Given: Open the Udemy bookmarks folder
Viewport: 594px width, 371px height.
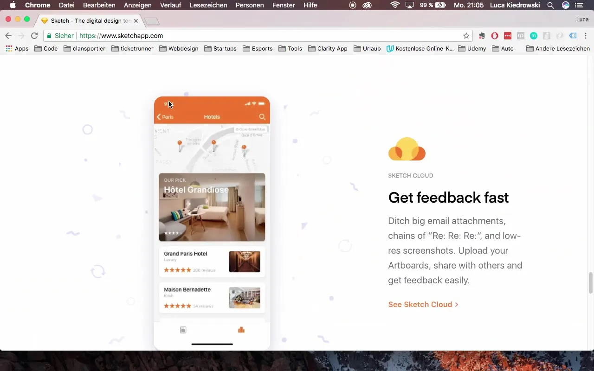Looking at the screenshot, I should point(472,48).
